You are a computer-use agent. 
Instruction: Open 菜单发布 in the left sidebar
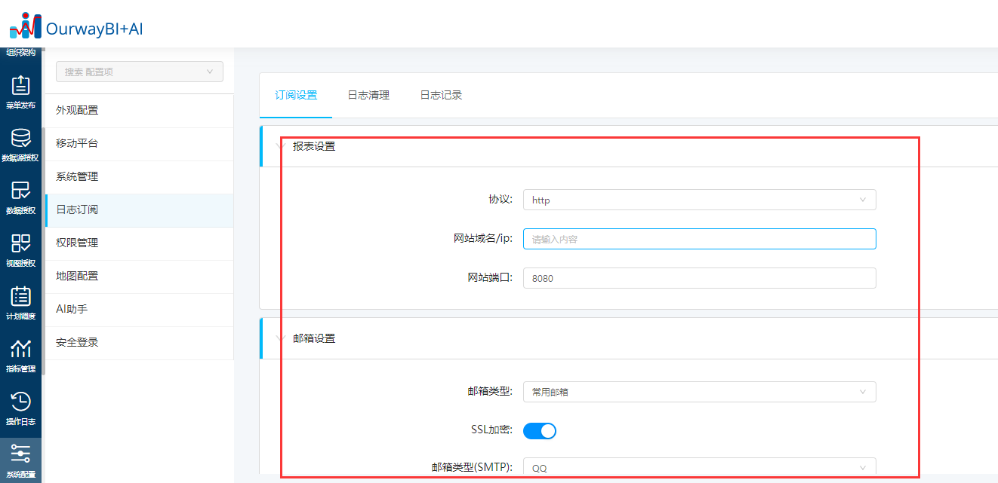20,92
